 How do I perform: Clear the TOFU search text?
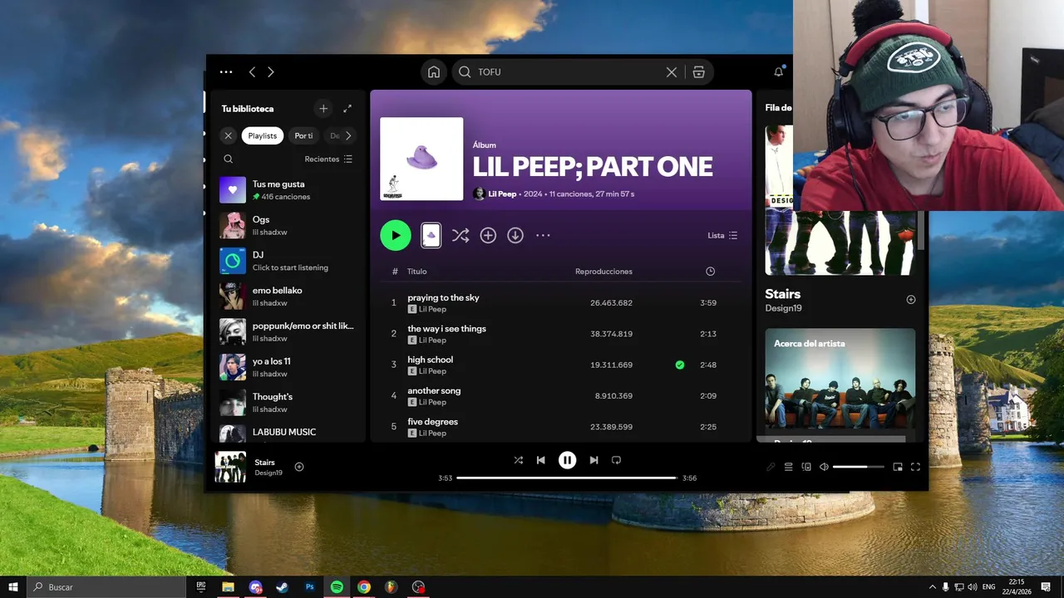coord(672,72)
